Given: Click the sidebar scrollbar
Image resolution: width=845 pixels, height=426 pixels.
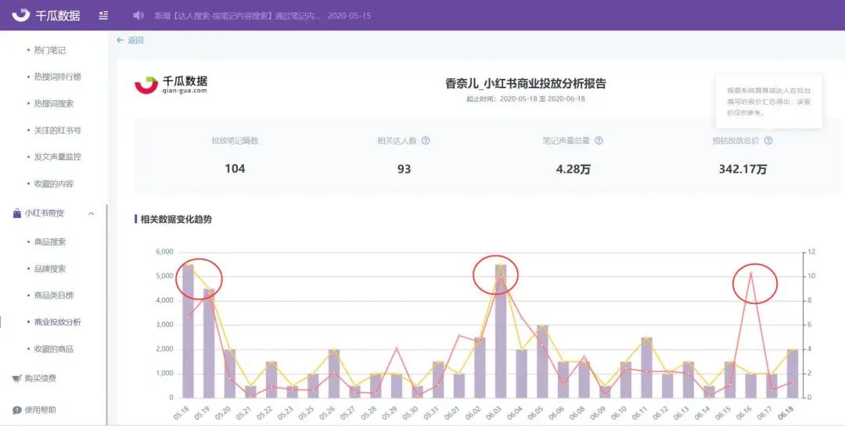Looking at the screenshot, I should click(x=106, y=315).
